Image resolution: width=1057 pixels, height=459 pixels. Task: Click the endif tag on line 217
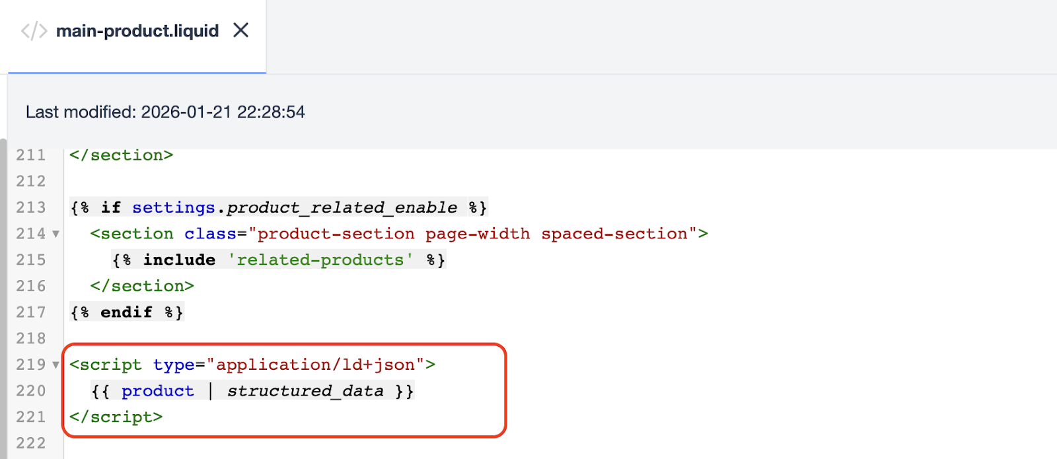click(126, 312)
